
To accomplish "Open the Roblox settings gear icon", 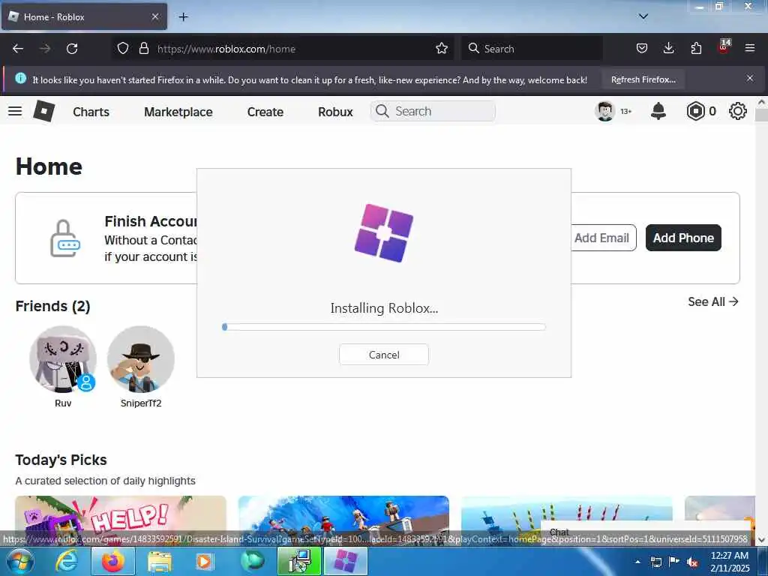I will (x=738, y=111).
